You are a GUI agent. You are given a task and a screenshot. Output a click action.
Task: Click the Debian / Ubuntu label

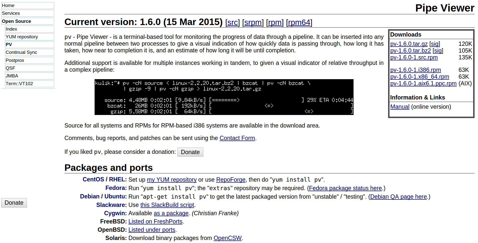pos(103,197)
